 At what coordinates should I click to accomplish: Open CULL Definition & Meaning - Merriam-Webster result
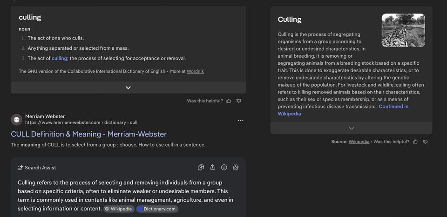click(x=88, y=134)
